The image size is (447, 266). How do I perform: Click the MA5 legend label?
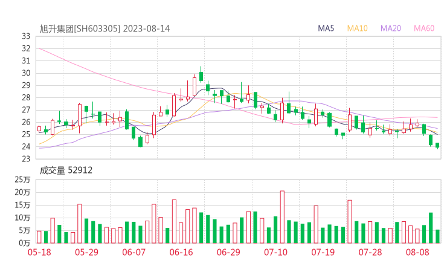[326, 28]
